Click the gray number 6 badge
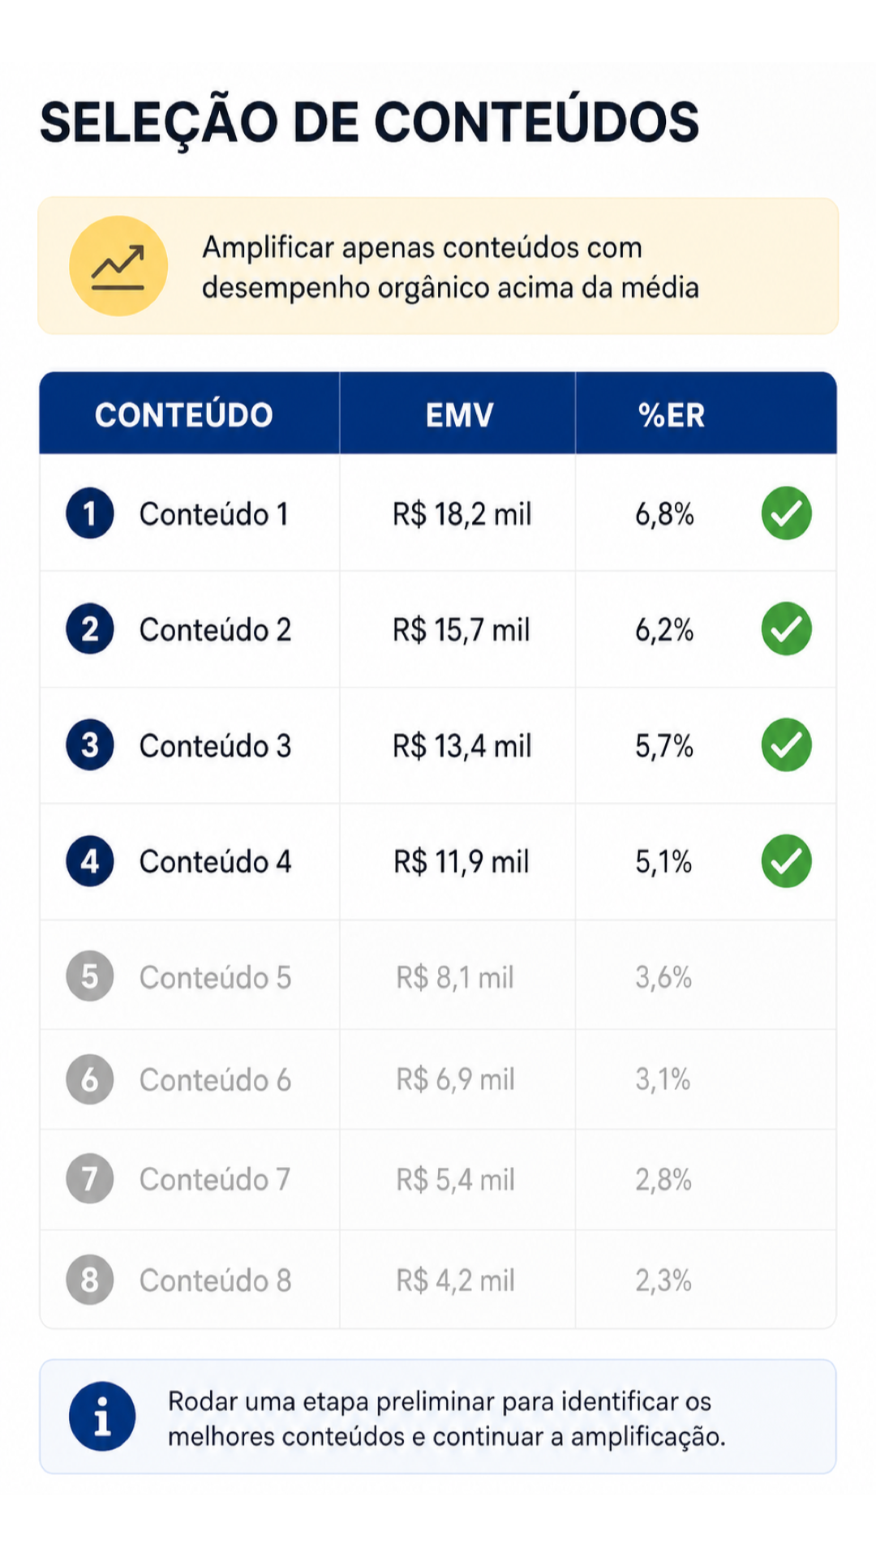 point(90,1079)
